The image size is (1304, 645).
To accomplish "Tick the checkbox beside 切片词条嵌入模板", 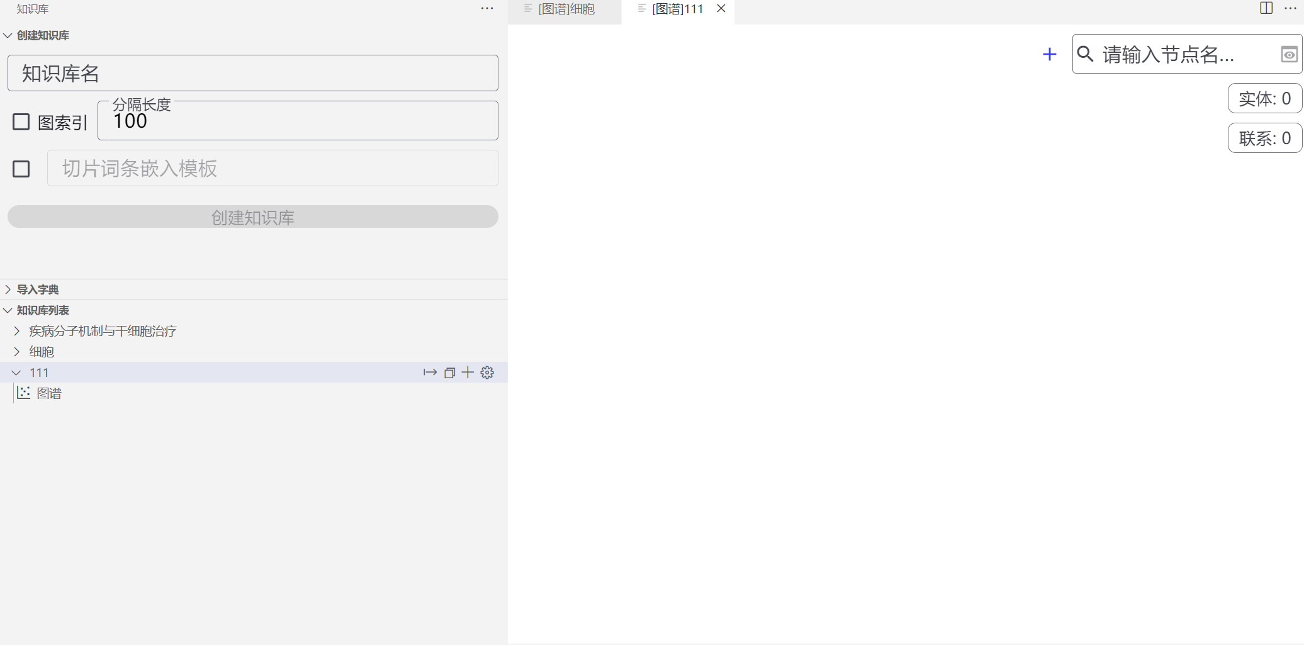I will [21, 169].
